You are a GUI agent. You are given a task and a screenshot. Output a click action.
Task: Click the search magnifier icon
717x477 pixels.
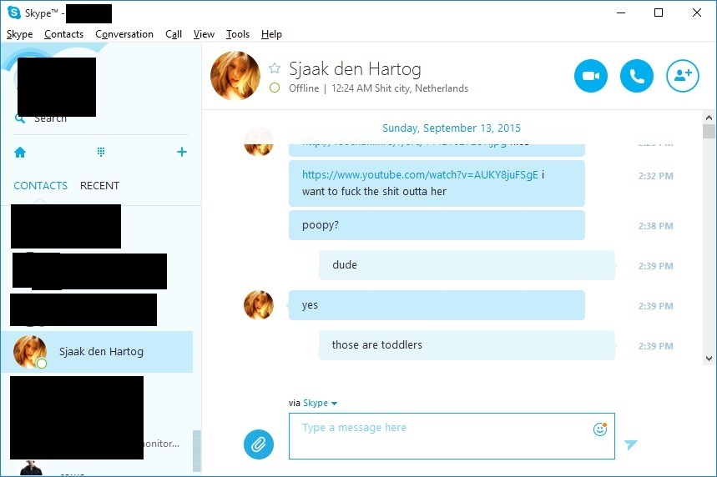coord(20,118)
